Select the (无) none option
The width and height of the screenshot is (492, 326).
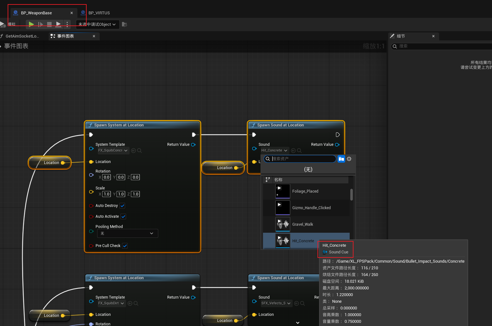click(308, 169)
